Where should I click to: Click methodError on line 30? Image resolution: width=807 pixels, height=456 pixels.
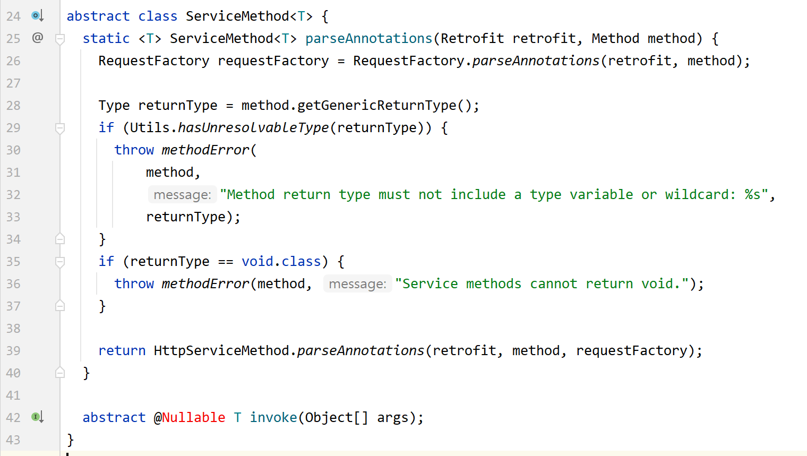click(x=205, y=150)
